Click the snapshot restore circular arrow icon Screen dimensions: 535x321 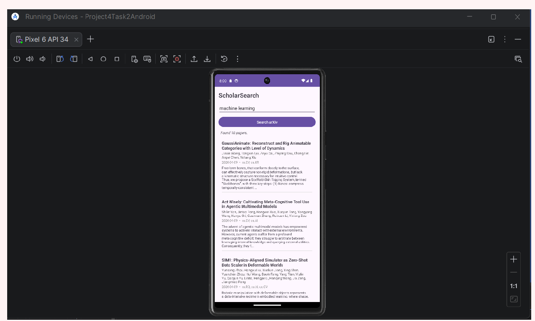click(x=224, y=59)
